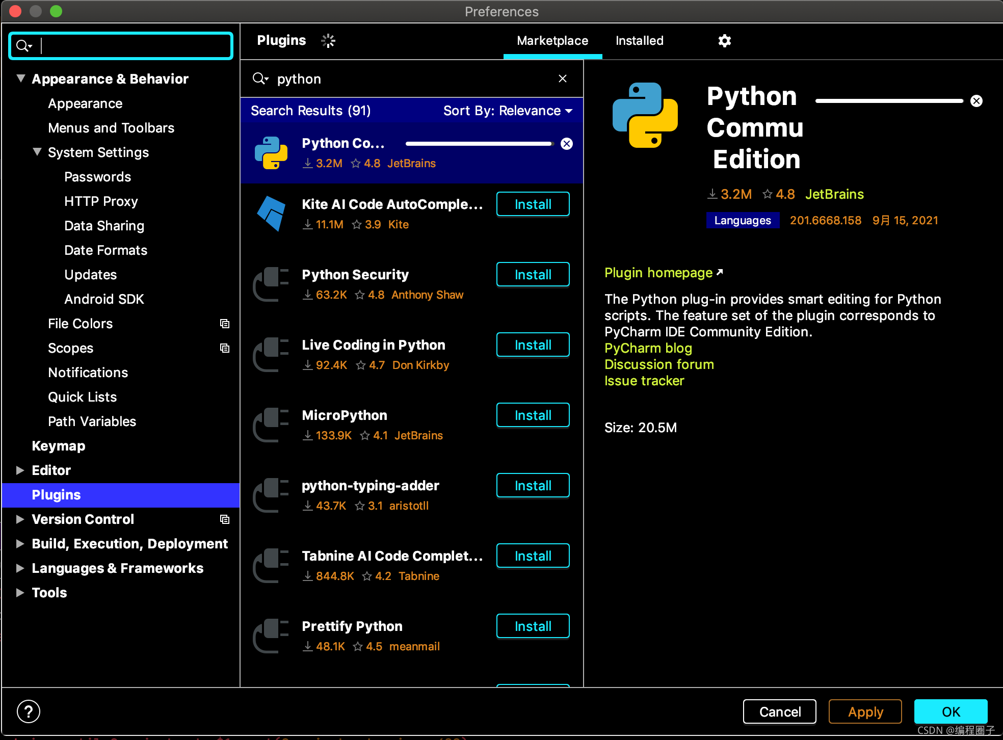Expand the Editor settings section
The width and height of the screenshot is (1003, 740).
20,470
